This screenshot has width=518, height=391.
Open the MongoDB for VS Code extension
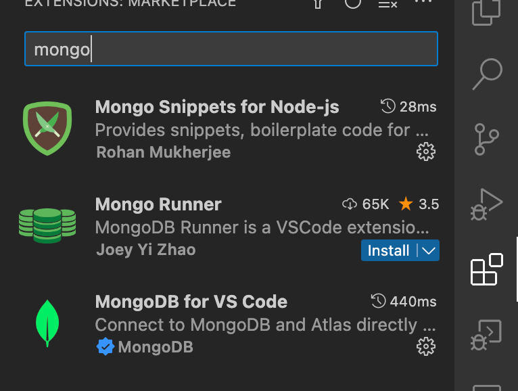coord(191,302)
